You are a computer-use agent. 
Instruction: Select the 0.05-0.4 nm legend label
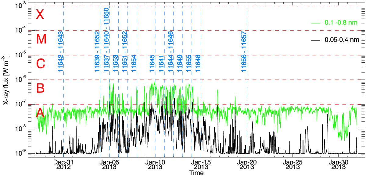pos(341,40)
